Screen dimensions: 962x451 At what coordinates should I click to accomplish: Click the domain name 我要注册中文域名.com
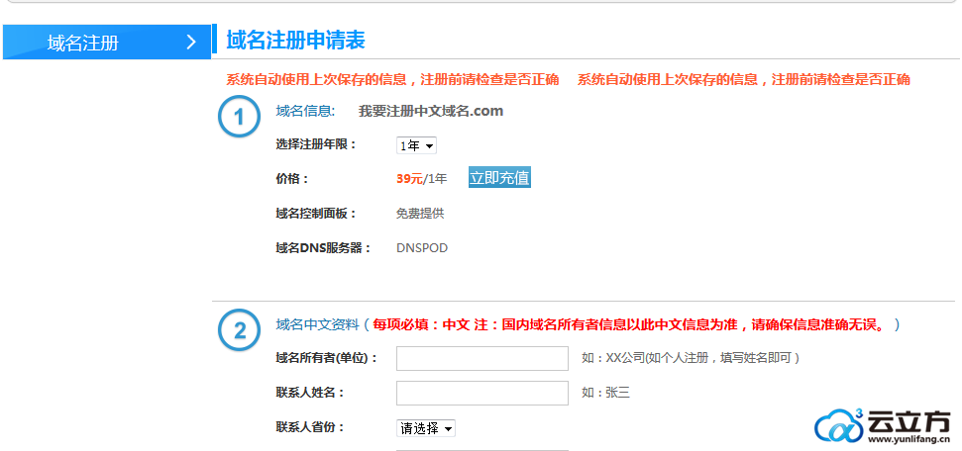coord(431,111)
